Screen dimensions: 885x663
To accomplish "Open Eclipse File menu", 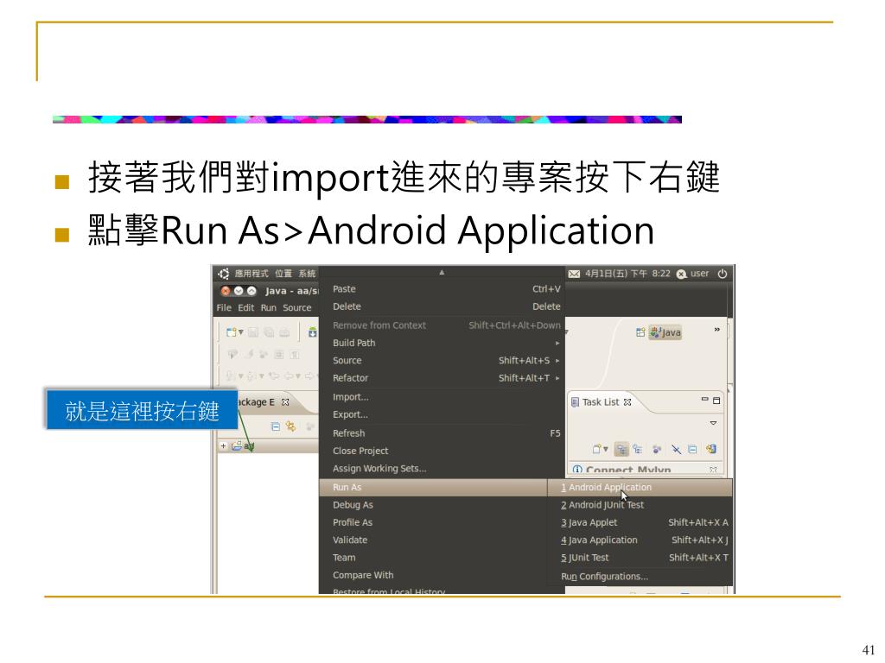I will point(224,308).
